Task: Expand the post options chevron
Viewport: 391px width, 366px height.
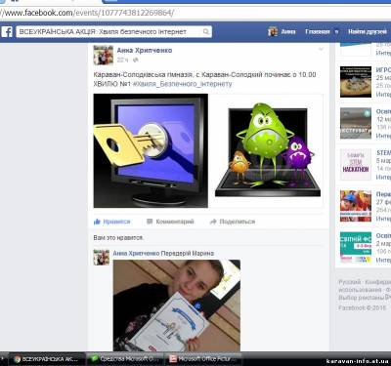Action: [x=321, y=49]
